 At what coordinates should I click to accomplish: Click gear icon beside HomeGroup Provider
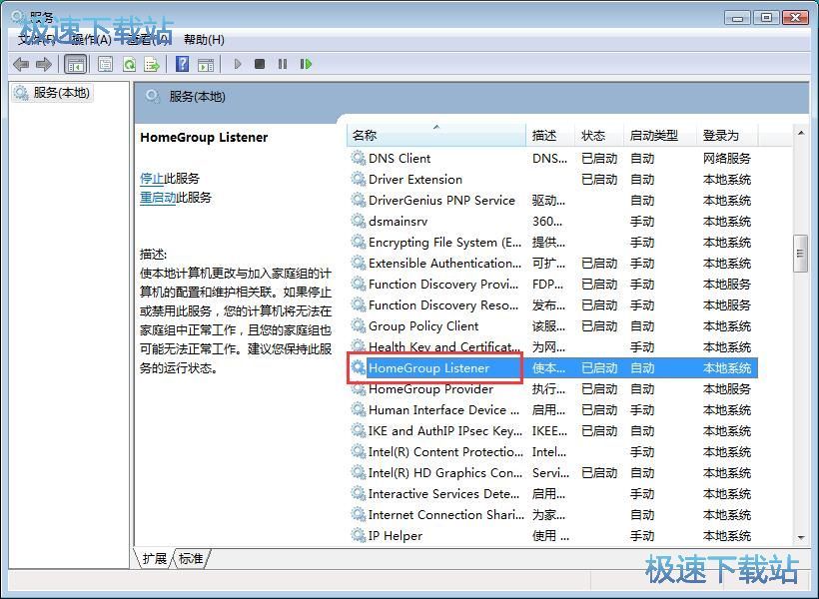(x=358, y=388)
